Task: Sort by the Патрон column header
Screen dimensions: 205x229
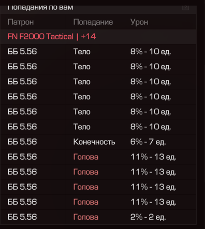Action: 21,22
